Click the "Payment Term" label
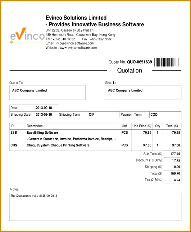 131,115
